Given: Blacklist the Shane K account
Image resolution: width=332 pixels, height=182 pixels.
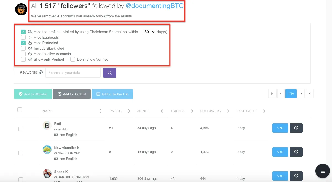Looking at the screenshot, I should (x=296, y=176).
